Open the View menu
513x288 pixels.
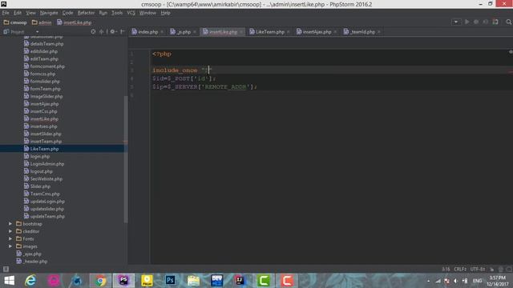30,13
